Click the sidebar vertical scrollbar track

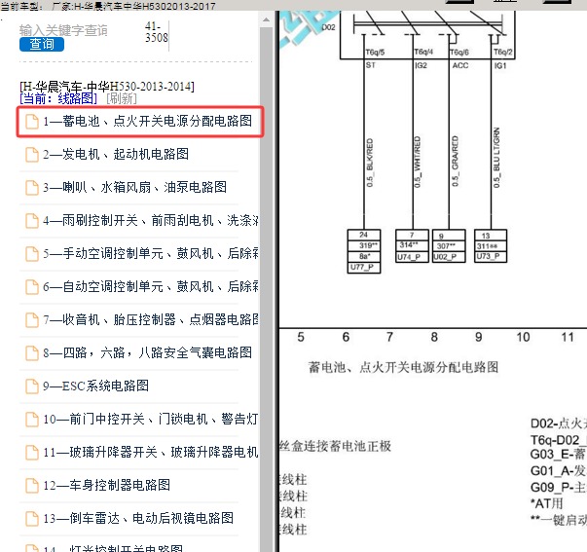(x=266, y=288)
